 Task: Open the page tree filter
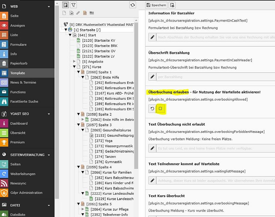pyautogui.click(x=74, y=5)
